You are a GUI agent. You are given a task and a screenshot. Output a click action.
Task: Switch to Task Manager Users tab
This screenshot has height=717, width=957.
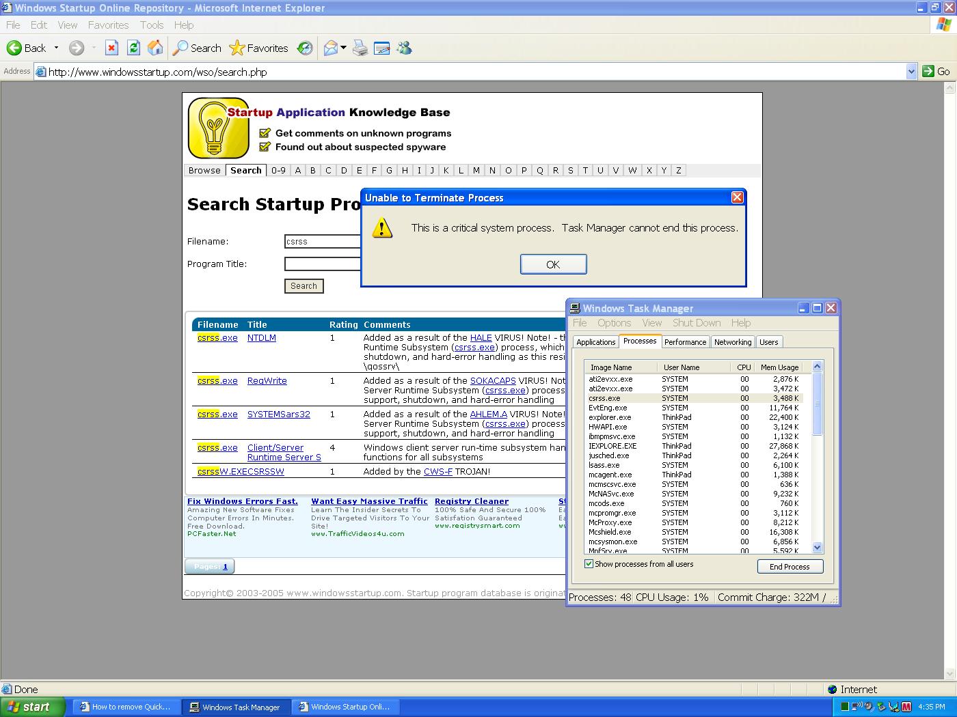coord(769,342)
